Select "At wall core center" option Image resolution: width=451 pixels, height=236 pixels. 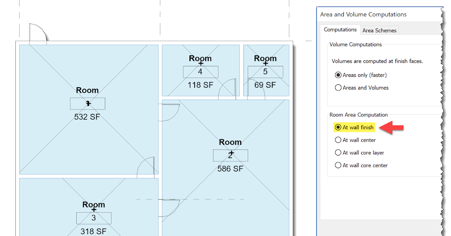pos(338,165)
